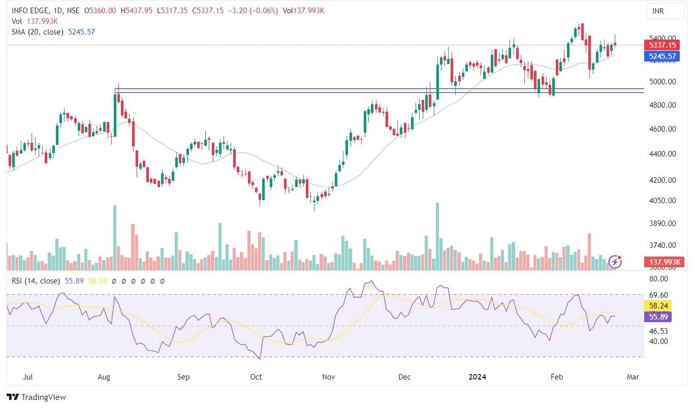694x408 pixels.
Task: Click the Nov label on time axis
Action: tap(329, 377)
